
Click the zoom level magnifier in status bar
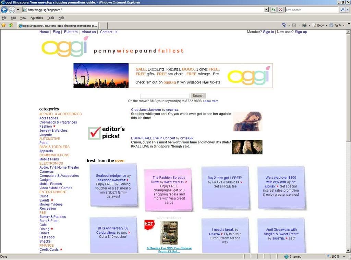[329, 257]
